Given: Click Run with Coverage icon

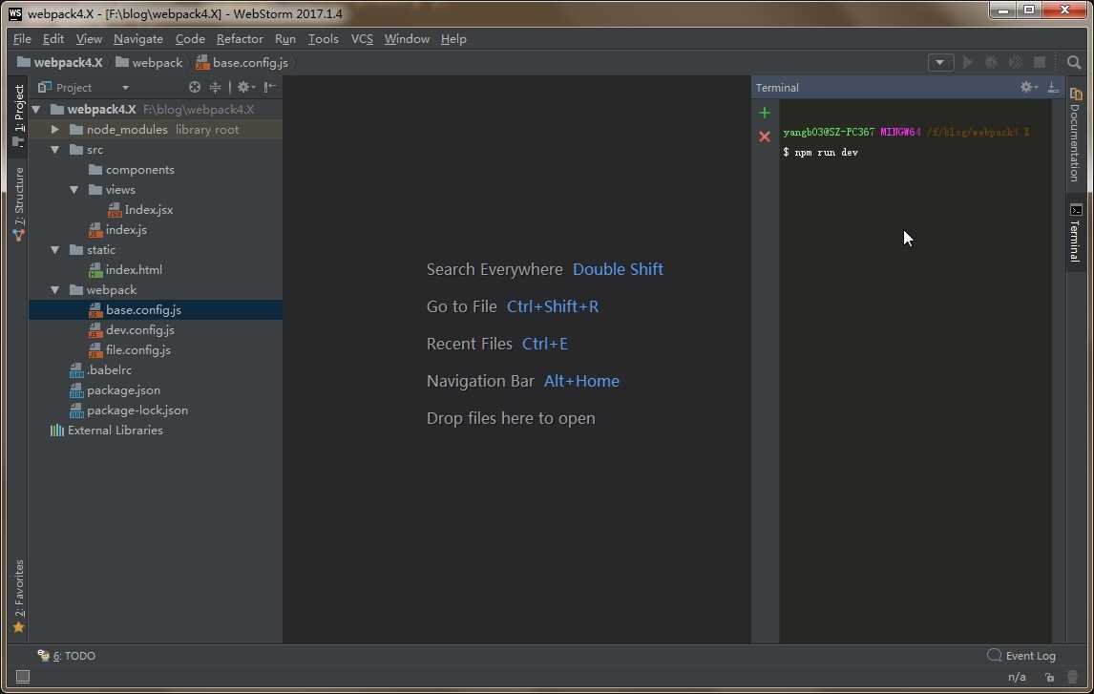Looking at the screenshot, I should pos(1016,62).
